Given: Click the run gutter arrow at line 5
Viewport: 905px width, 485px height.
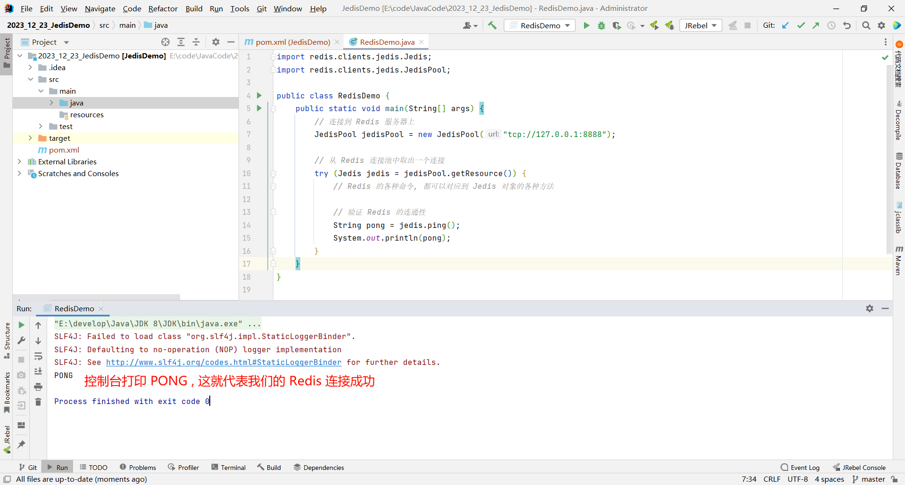Looking at the screenshot, I should click(x=259, y=108).
